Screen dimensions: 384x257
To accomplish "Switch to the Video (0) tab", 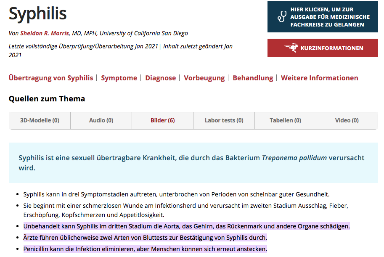I will point(347,120).
